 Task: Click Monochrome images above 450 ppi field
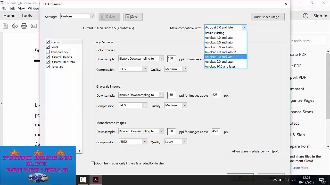tap(216, 131)
